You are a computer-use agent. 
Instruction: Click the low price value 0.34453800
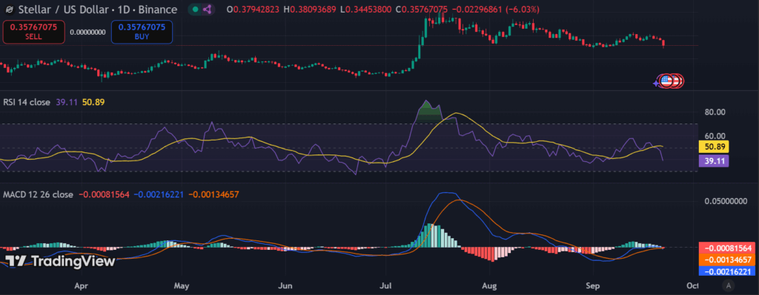(x=368, y=10)
